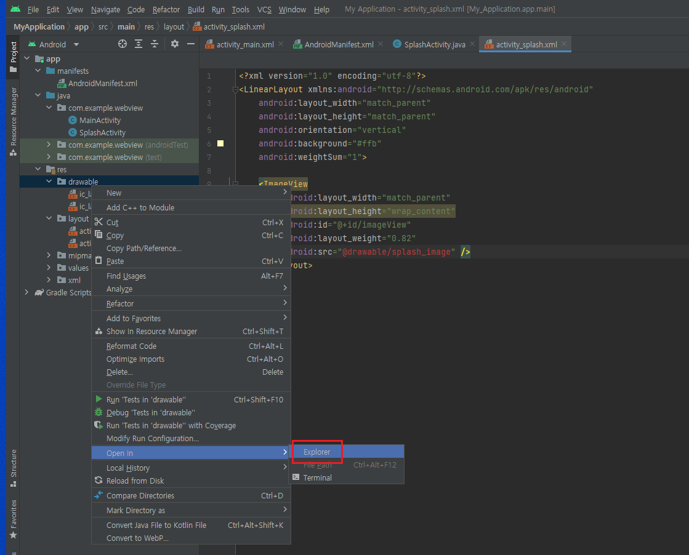Collapse the app module node

coord(27,58)
